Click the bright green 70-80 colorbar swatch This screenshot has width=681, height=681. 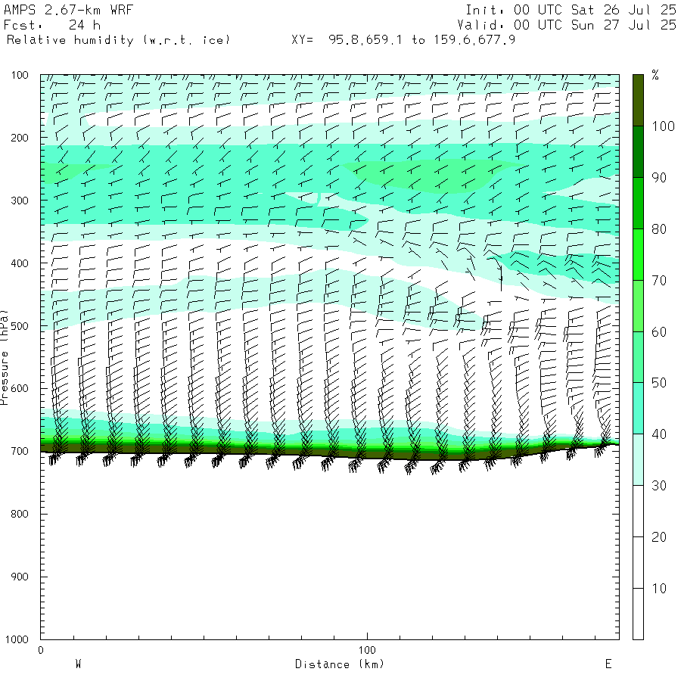click(638, 254)
